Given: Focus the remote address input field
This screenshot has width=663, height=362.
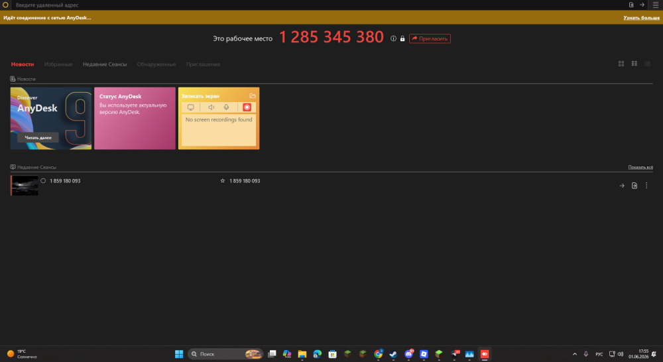Looking at the screenshot, I should click(x=317, y=5).
